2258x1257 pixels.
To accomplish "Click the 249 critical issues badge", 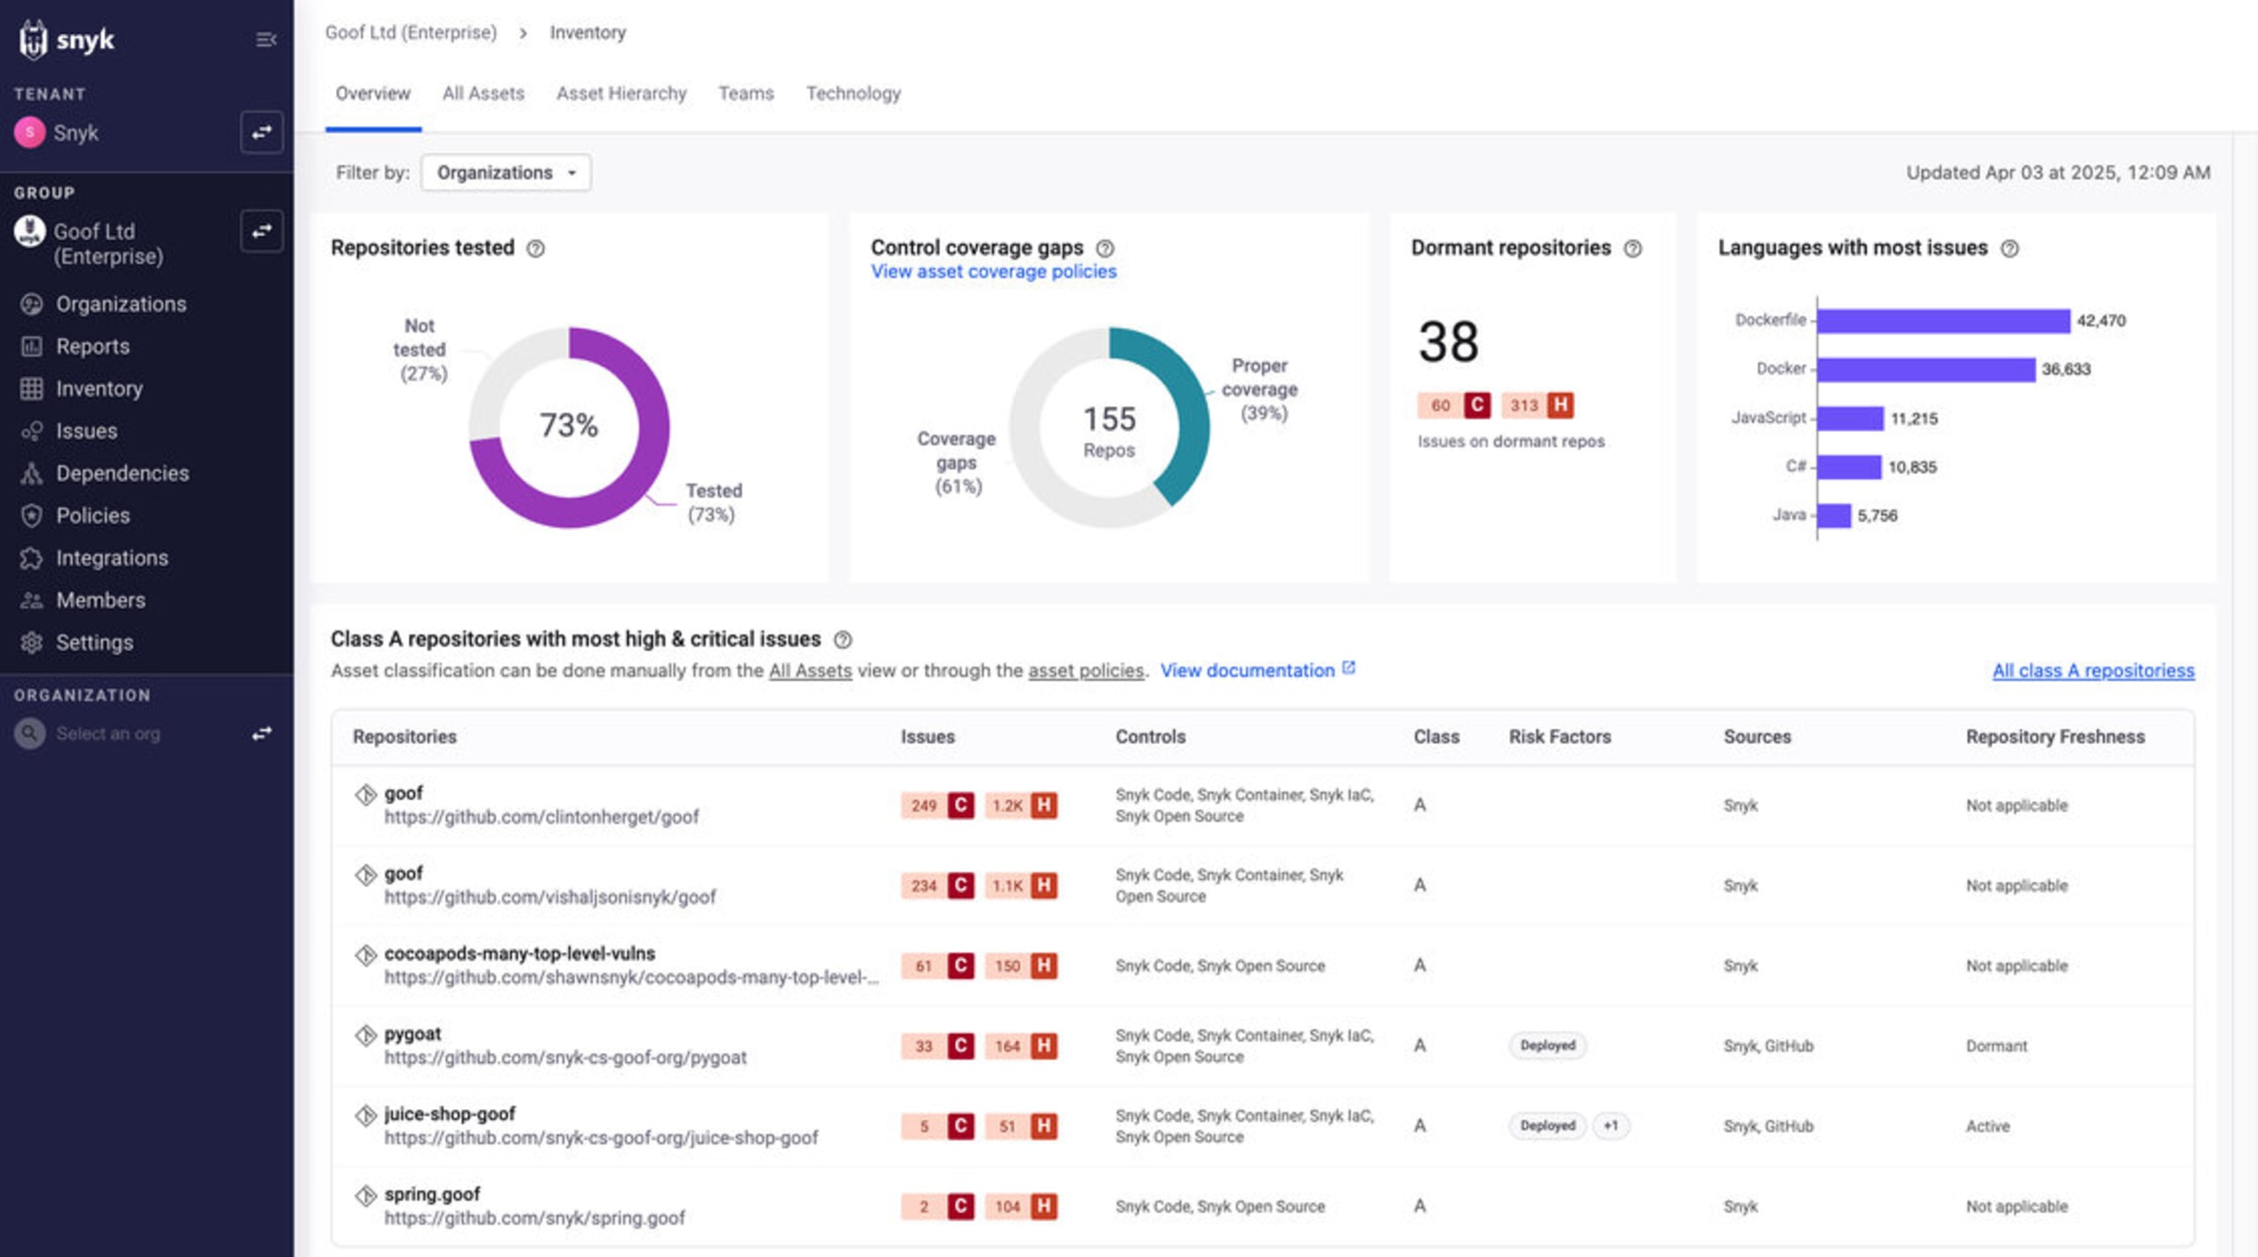I will [x=938, y=806].
